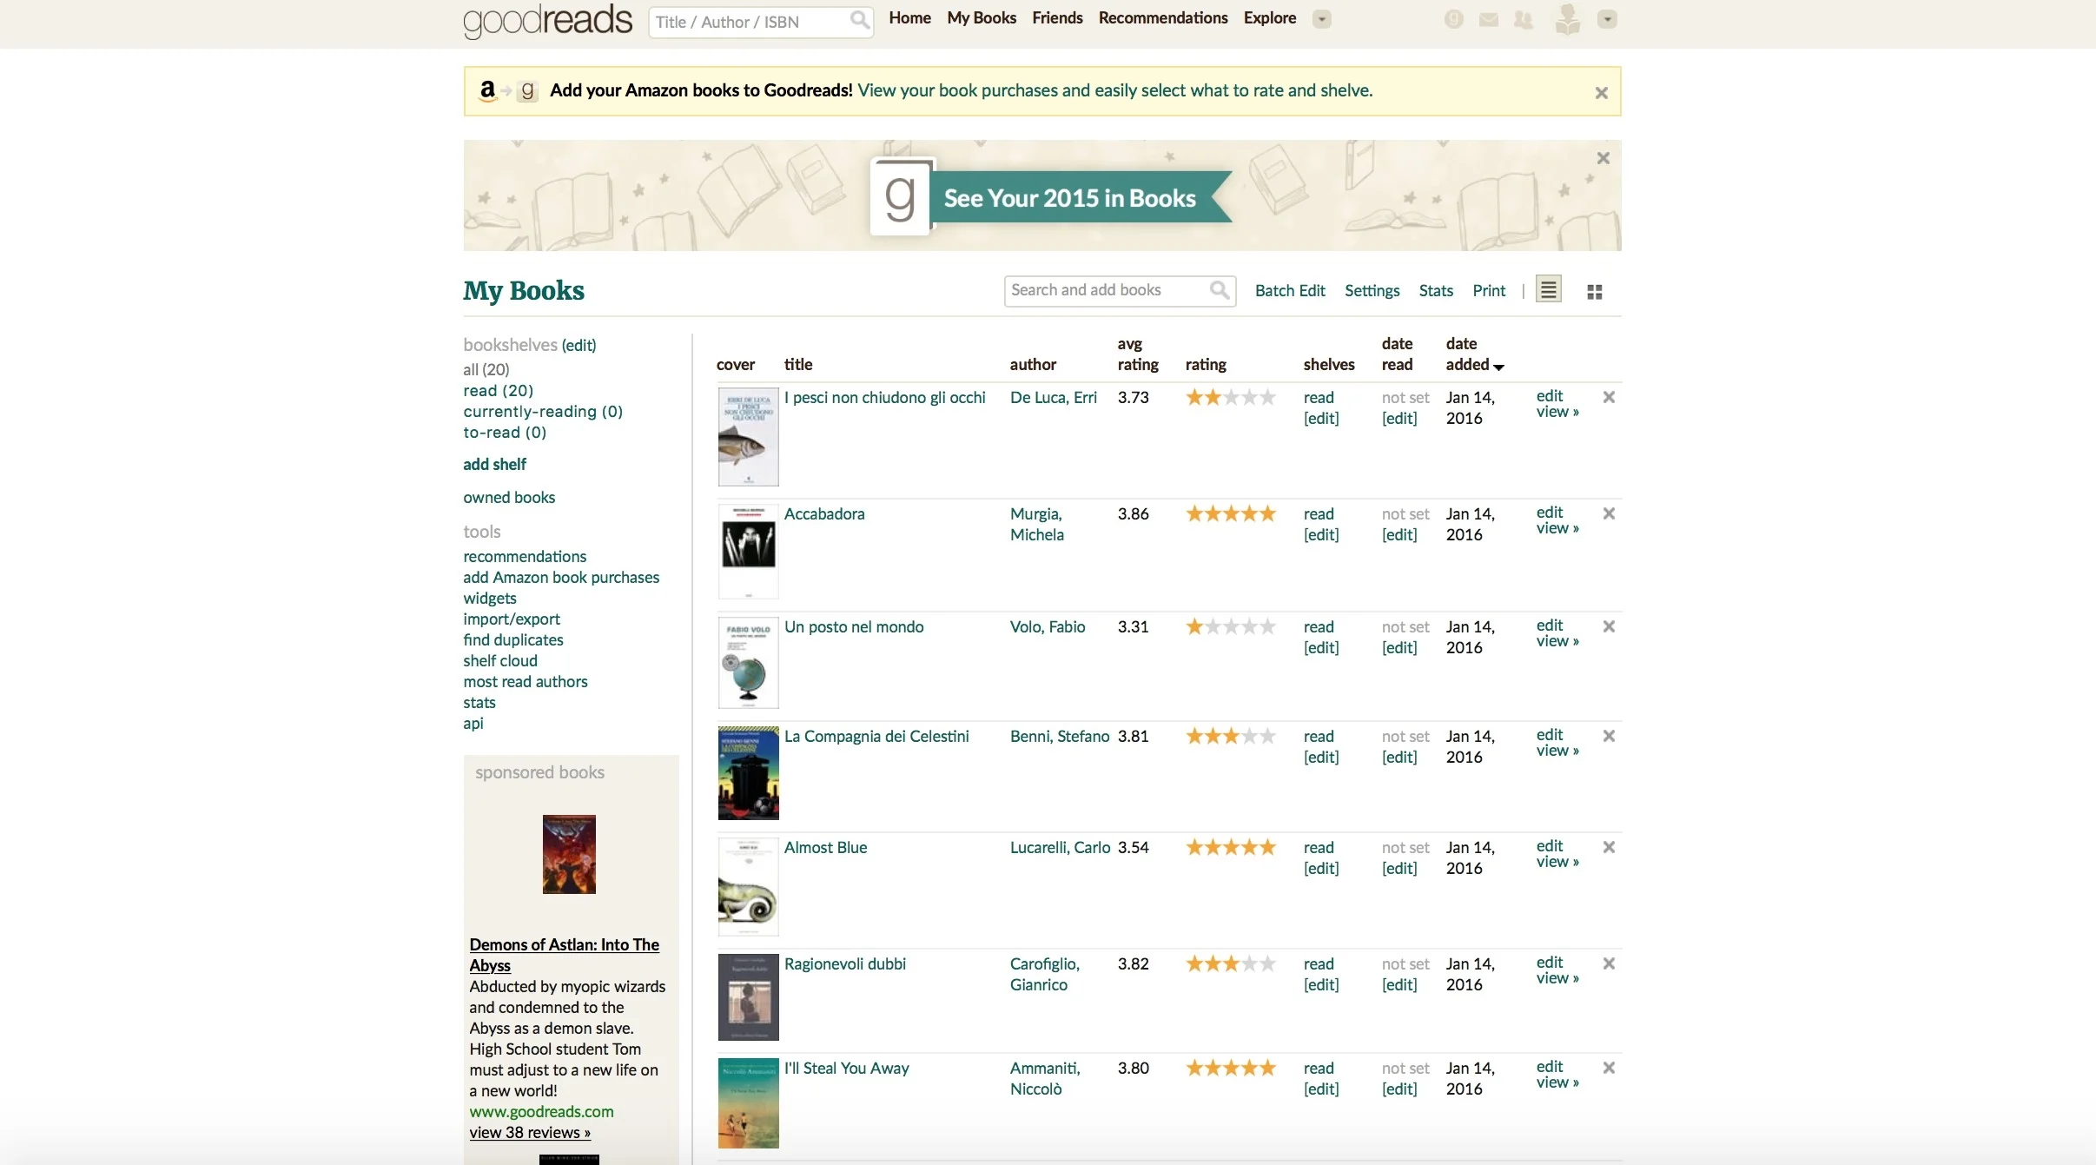Select the read (20) shelf

pos(499,391)
